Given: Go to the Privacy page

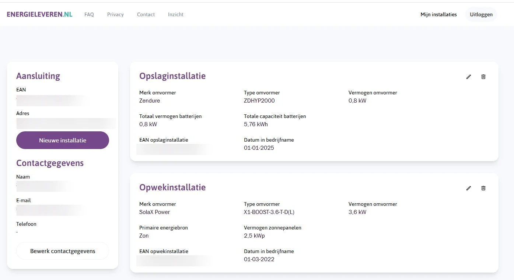Looking at the screenshot, I should (x=115, y=15).
